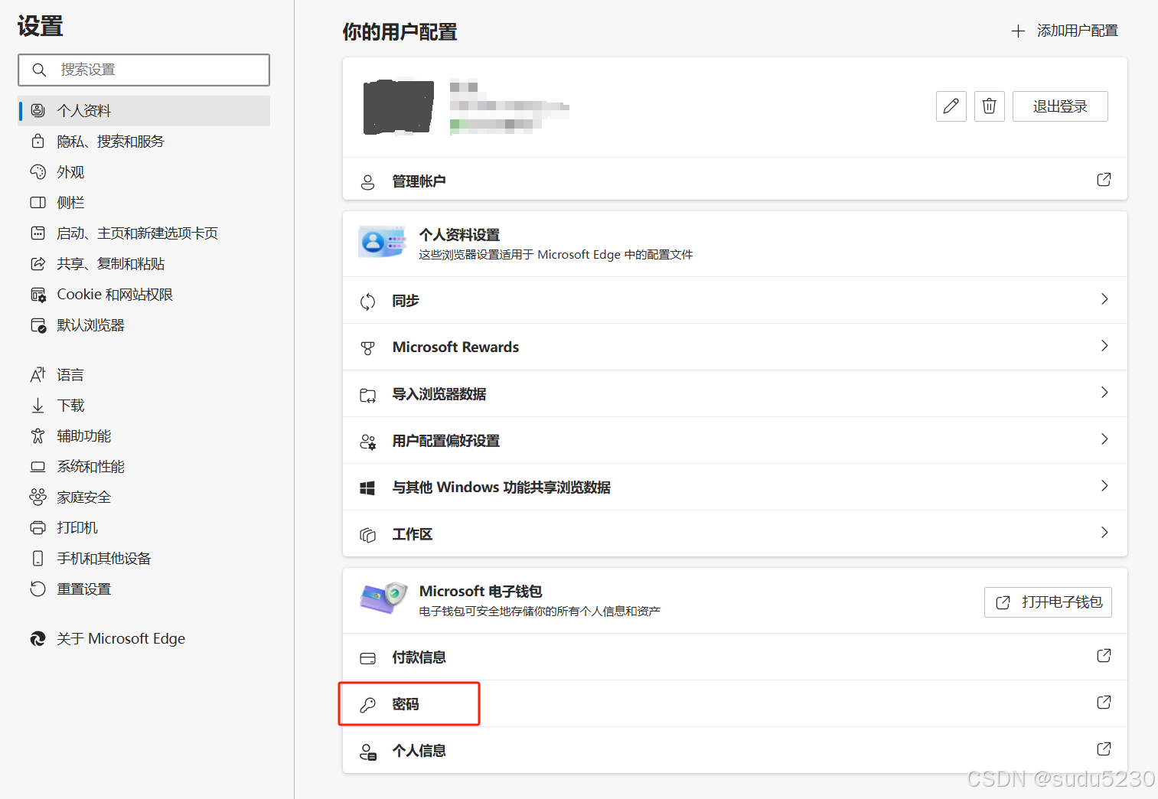This screenshot has width=1158, height=799.
Task: Click the profile avatar picture
Action: point(398,106)
